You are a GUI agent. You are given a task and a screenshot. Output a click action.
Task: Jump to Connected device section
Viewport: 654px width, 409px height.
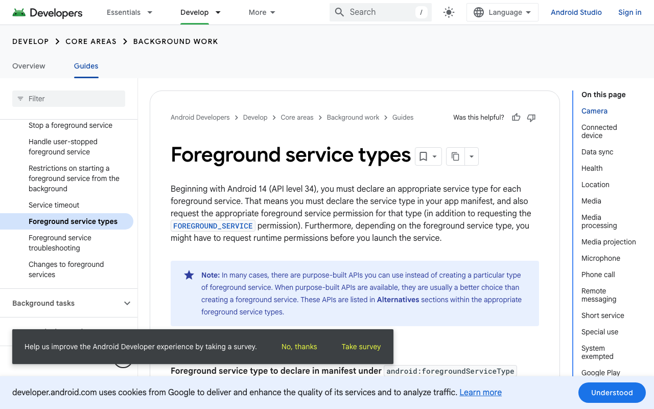click(x=599, y=131)
